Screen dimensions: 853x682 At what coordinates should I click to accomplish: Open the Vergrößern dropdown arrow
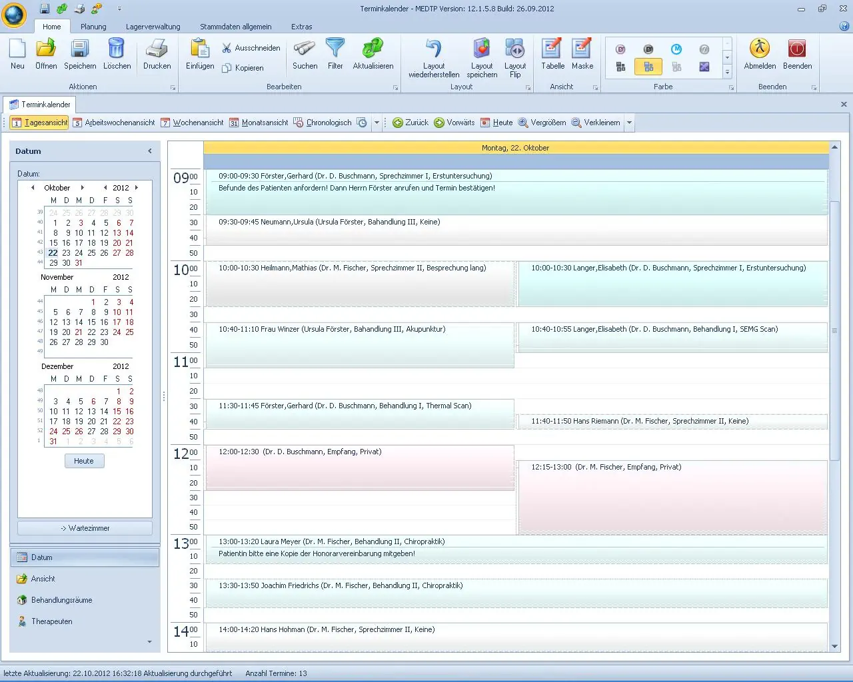[629, 123]
